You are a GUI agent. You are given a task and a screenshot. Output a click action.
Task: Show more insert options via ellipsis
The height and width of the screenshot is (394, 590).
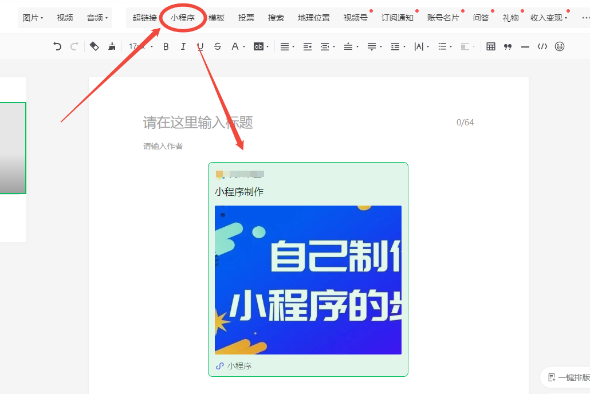(585, 18)
